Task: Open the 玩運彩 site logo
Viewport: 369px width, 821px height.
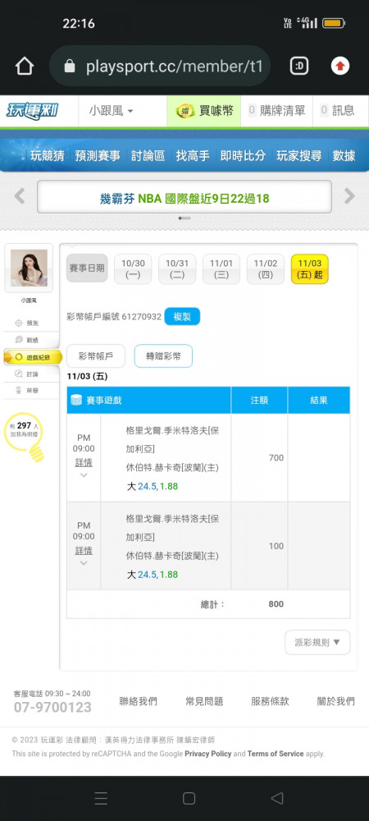Action: pyautogui.click(x=33, y=111)
